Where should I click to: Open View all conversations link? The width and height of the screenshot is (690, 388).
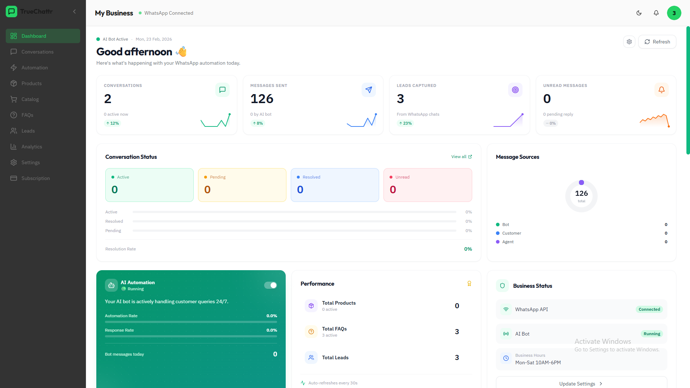coord(461,157)
